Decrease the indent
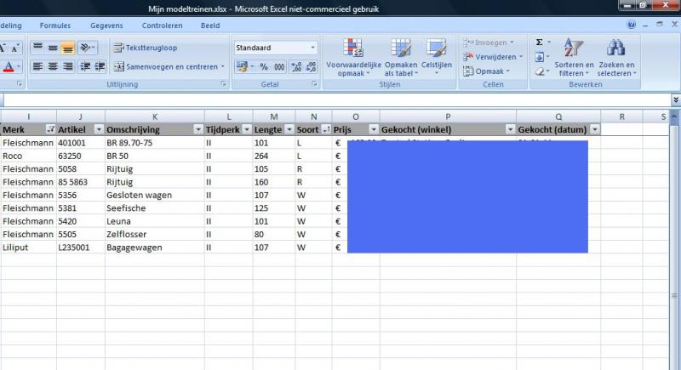 pyautogui.click(x=85, y=66)
